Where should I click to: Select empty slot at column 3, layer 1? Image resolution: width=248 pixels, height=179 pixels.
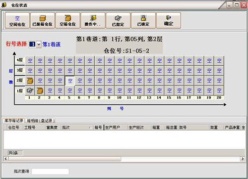click(x=50, y=90)
